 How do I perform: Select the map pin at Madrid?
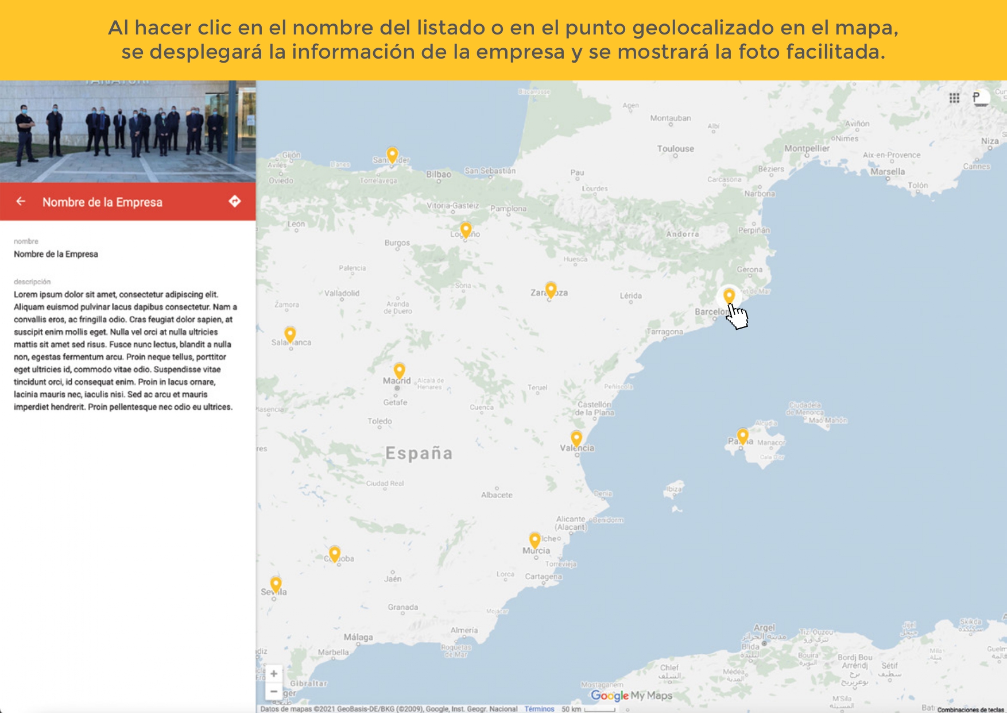[400, 370]
